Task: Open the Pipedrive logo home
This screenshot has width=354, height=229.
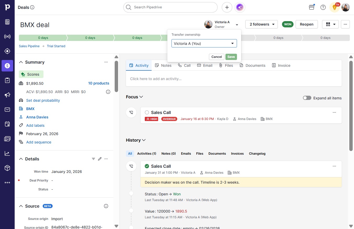Action: (7, 7)
